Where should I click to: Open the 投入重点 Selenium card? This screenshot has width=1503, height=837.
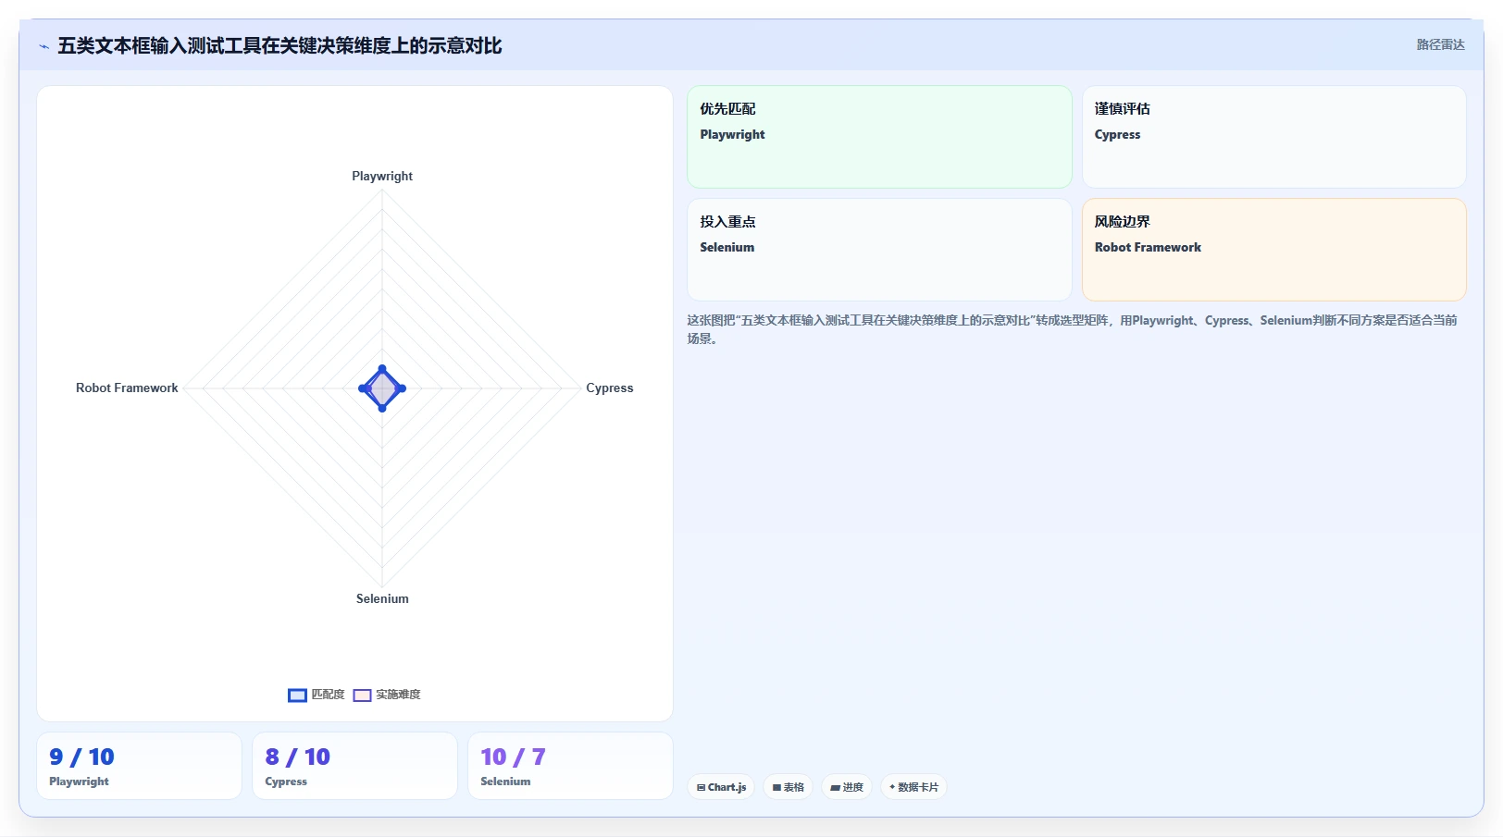(x=879, y=250)
